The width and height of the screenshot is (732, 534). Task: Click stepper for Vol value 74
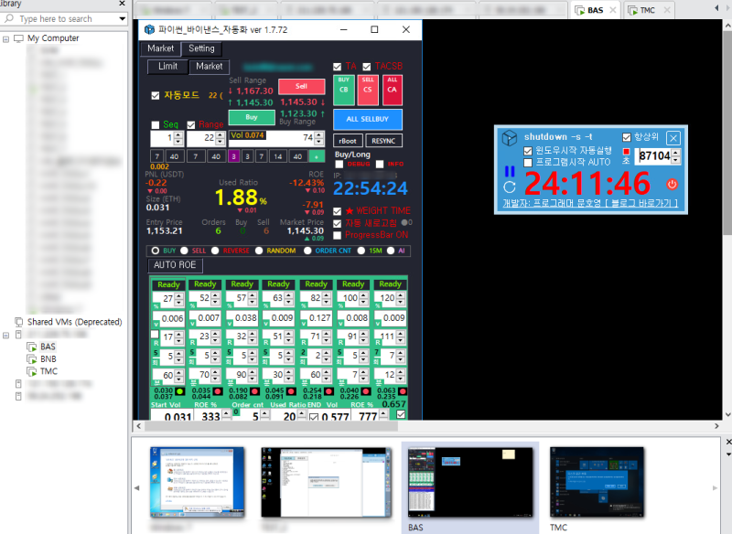[318, 138]
